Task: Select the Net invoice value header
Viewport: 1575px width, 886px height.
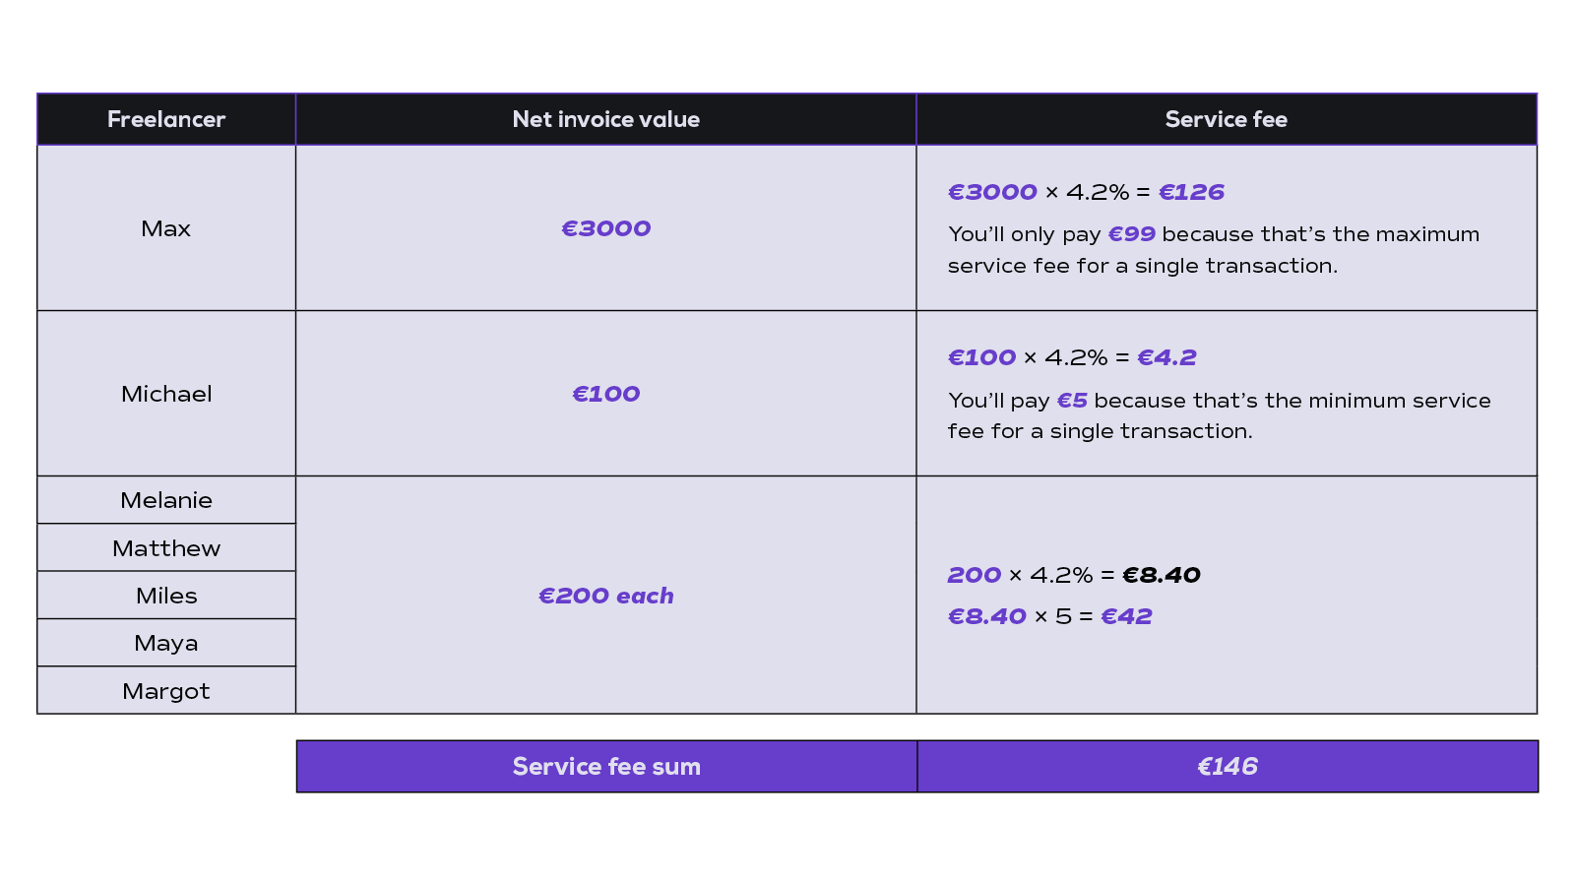Action: coord(606,119)
